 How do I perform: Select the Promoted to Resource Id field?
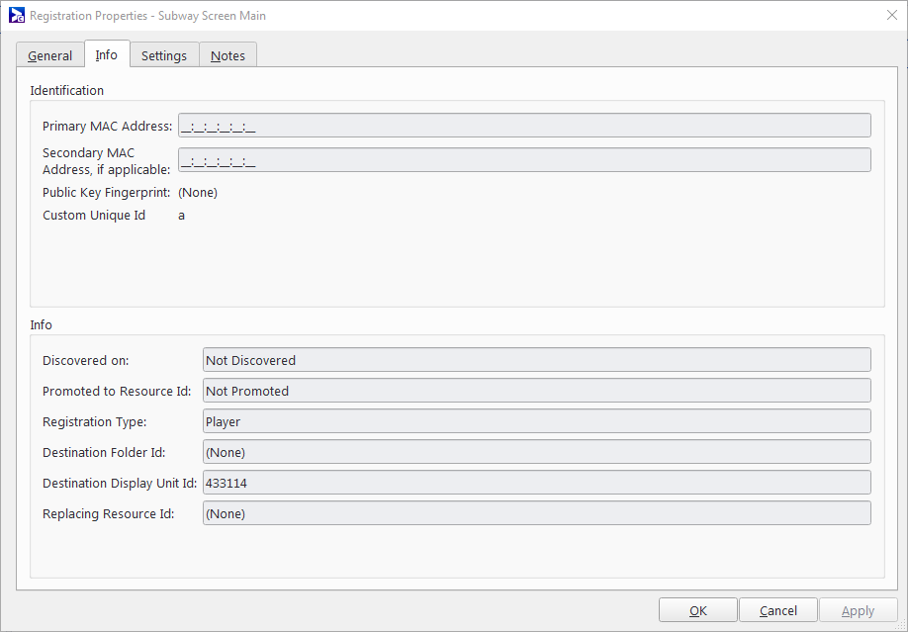pyautogui.click(x=536, y=391)
